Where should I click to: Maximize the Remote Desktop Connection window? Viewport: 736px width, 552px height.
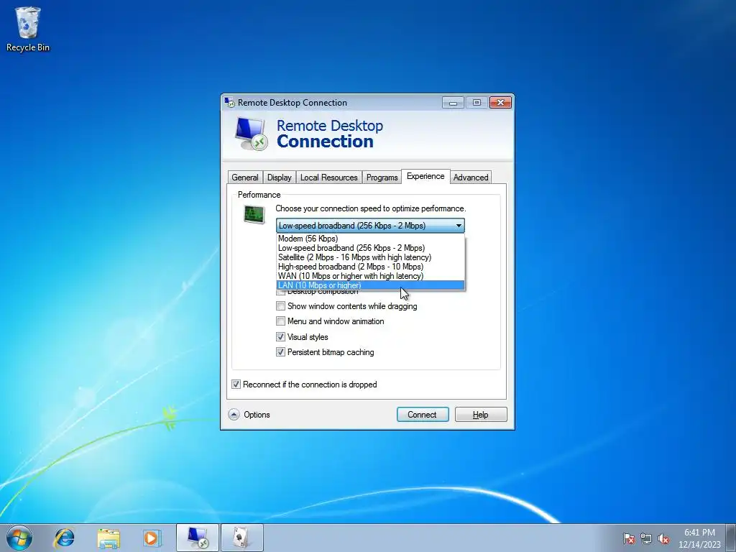coord(477,102)
